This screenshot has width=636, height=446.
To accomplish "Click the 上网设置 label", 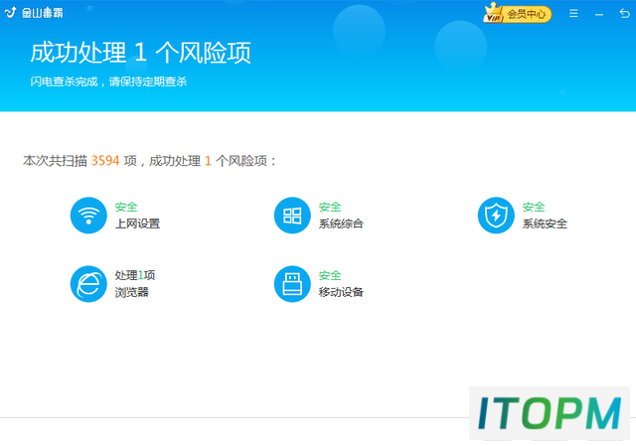I will coord(137,223).
